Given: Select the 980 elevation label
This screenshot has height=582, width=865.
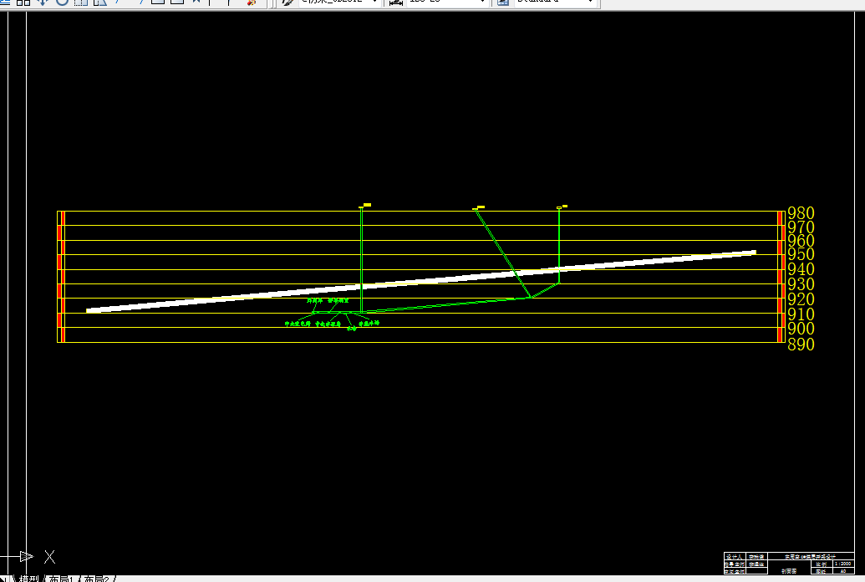Looking at the screenshot, I should pyautogui.click(x=801, y=212).
